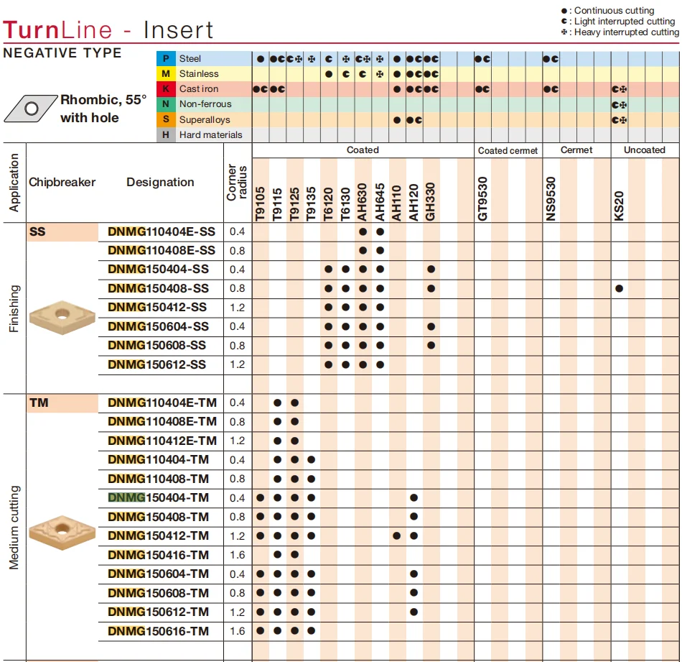The height and width of the screenshot is (662, 682).
Task: Select designation DNMG150408-TM
Action: coord(159,517)
